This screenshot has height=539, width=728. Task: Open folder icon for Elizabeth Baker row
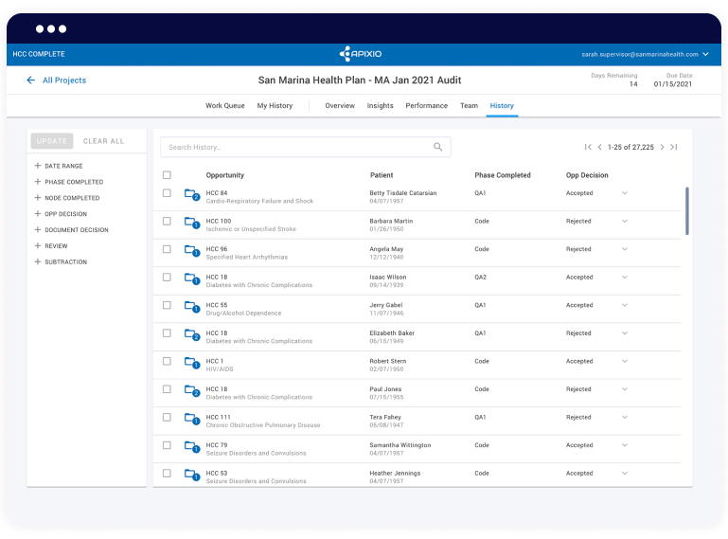tap(192, 334)
